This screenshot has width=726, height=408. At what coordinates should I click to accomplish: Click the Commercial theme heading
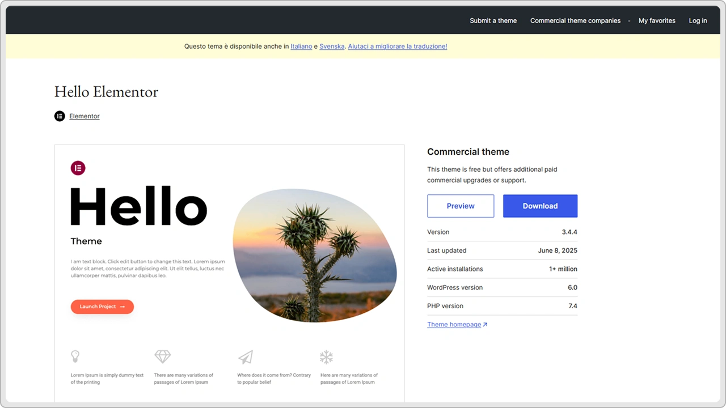tap(468, 152)
